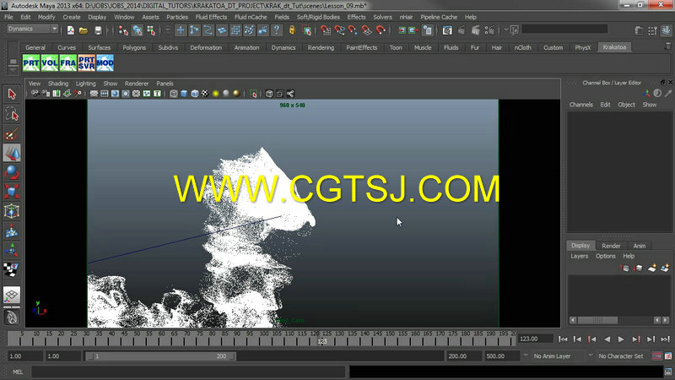
Task: Click the question mark selection mask icon
Action: click(277, 30)
